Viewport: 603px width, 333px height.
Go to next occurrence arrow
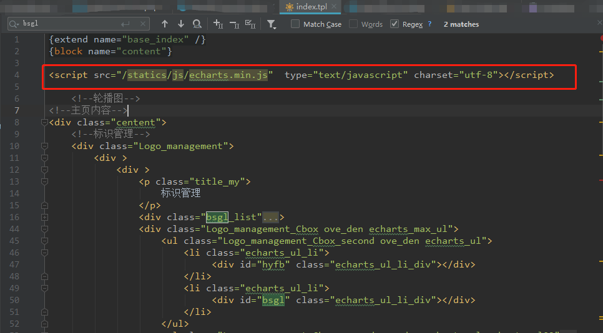[181, 24]
